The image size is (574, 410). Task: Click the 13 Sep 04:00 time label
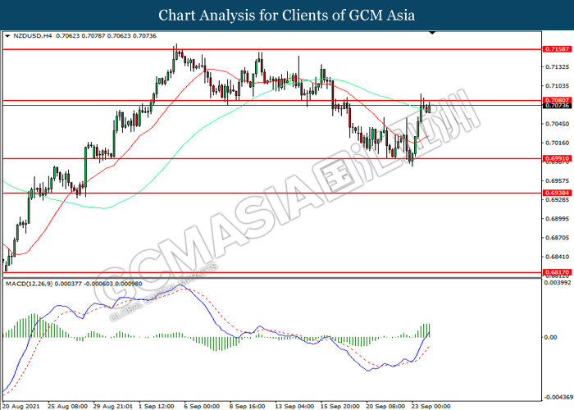point(294,407)
